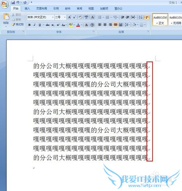Open the 慧办公 ribbon tab
The height and width of the screenshot is (191, 182).
(118, 8)
